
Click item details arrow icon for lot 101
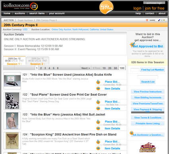point(98,89)
